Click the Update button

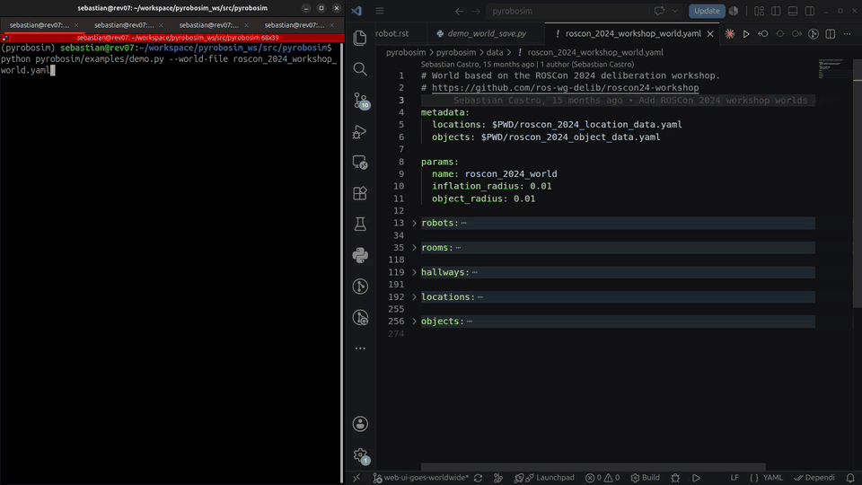pos(707,11)
